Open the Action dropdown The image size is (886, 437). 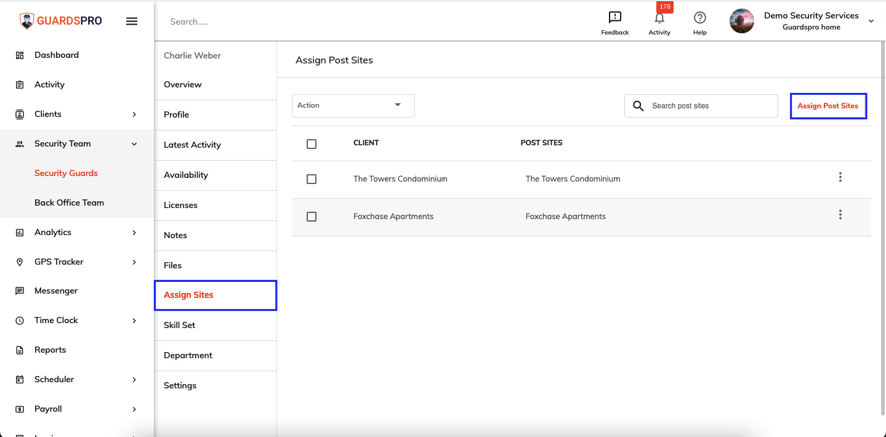[x=353, y=105]
